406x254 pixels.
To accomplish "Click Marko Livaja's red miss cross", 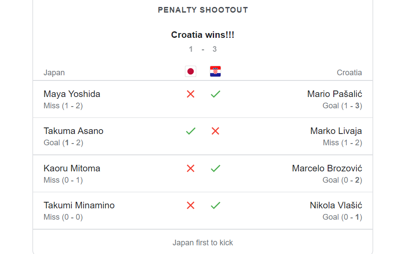I will tap(215, 131).
